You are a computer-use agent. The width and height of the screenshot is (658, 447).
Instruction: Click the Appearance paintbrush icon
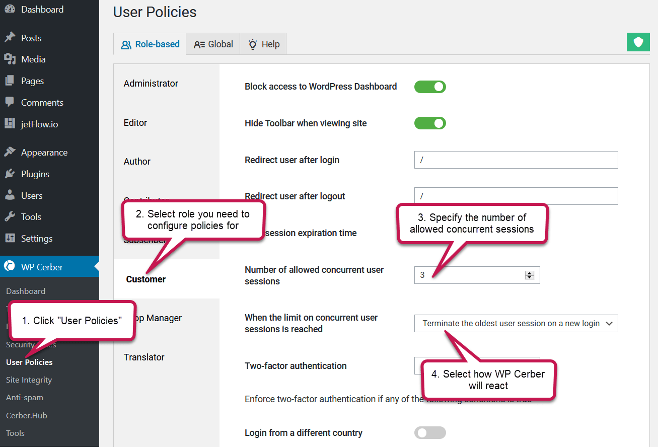(10, 153)
